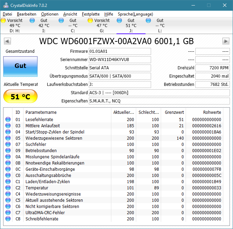Click raw value 000000001BA6
The width and height of the screenshot is (233, 229).
click(x=206, y=132)
